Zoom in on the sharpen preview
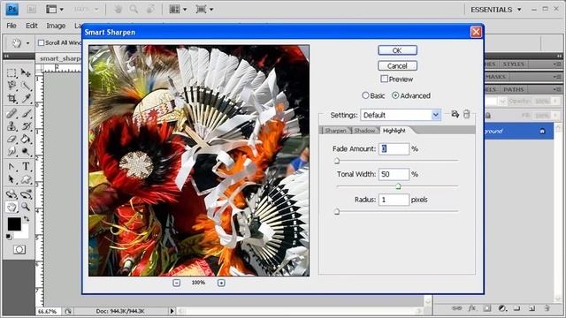Screen dimensions: 566x318 tap(221, 283)
